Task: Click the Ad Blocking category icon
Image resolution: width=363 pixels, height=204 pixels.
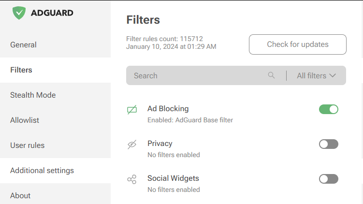Action: (132, 110)
